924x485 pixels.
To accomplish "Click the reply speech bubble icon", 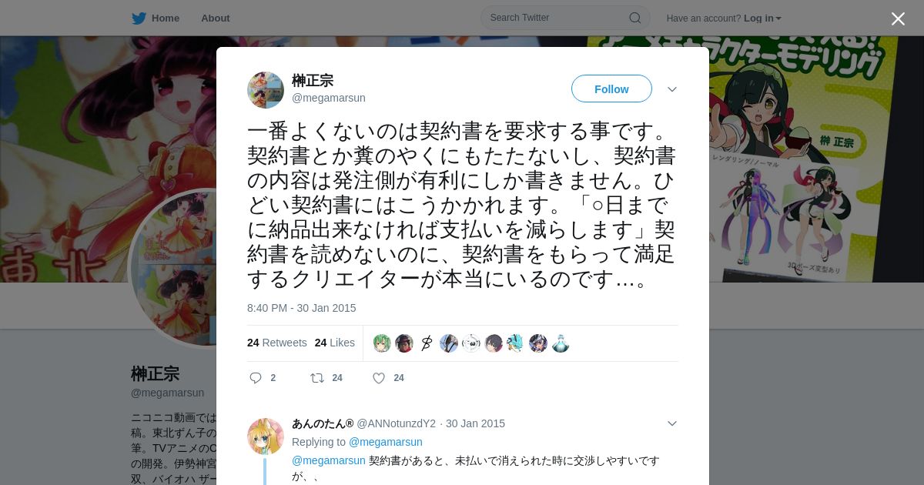I will [x=256, y=378].
